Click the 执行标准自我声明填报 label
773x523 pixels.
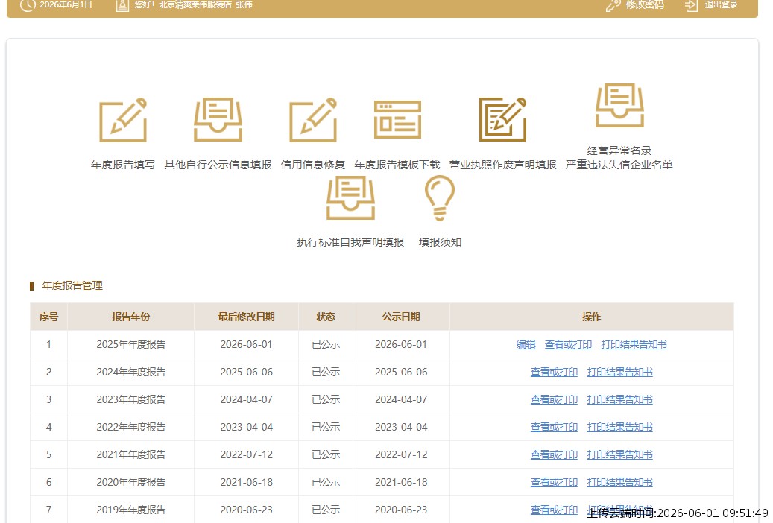point(350,242)
